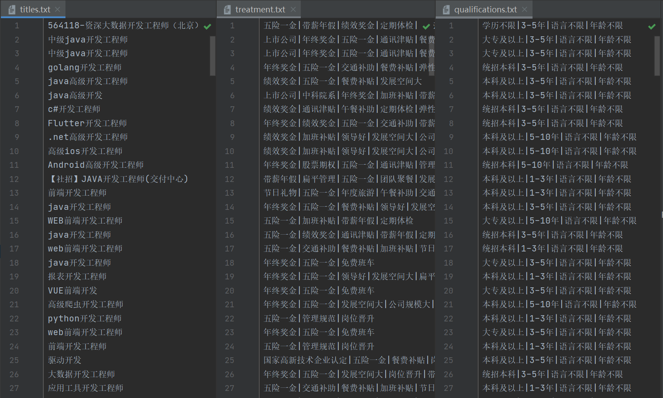This screenshot has width=663, height=398.
Task: Click green inspection checkmark in titles.txt editor
Action: (x=207, y=27)
